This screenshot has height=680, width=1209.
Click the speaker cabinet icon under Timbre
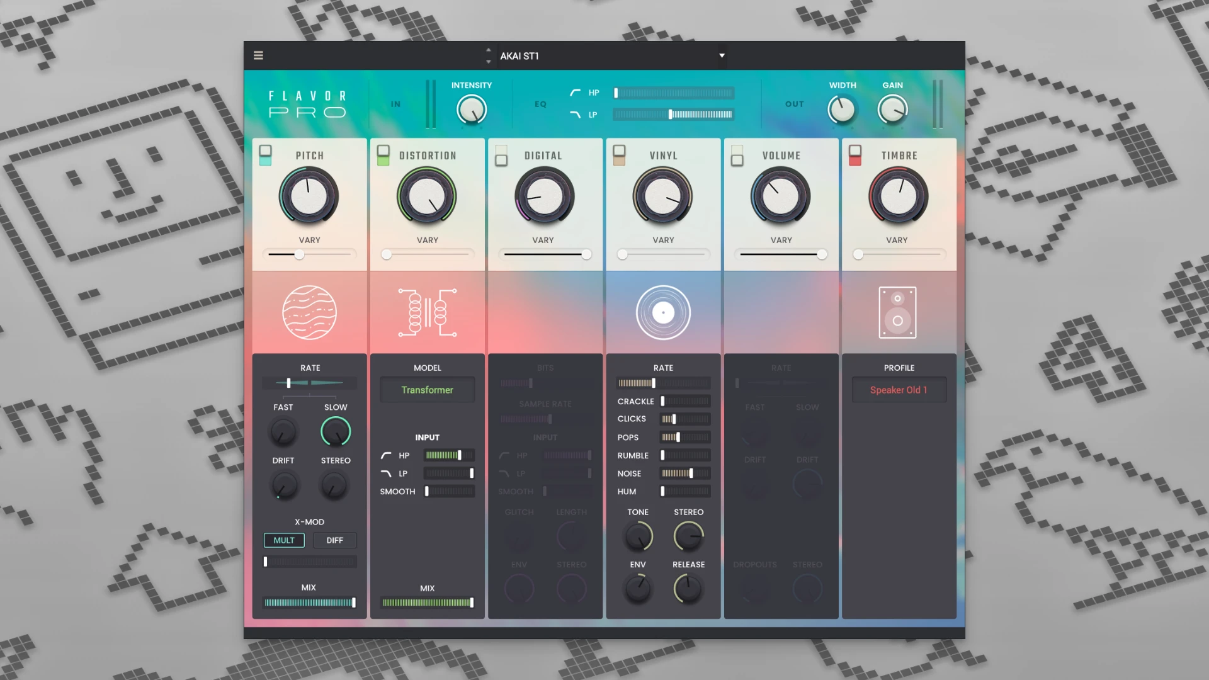point(898,312)
